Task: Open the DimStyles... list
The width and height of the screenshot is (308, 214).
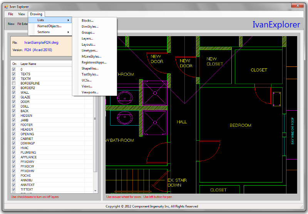Action: pyautogui.click(x=94, y=27)
